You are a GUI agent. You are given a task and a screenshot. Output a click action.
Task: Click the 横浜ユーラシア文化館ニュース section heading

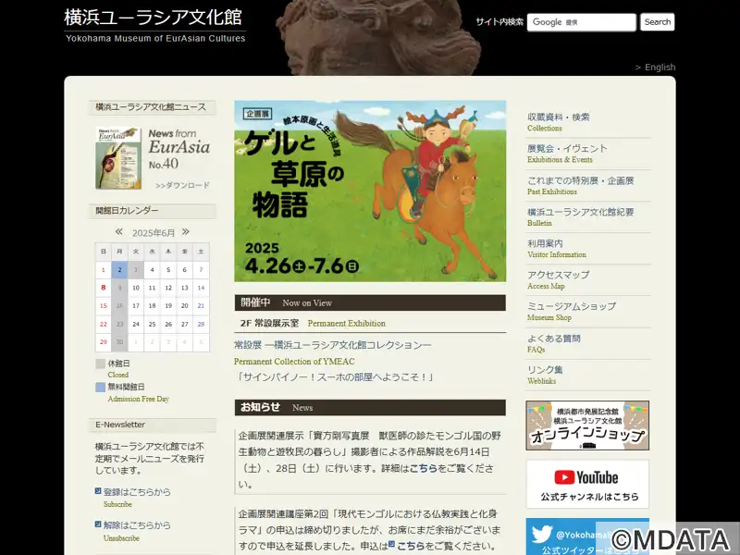tap(152, 107)
